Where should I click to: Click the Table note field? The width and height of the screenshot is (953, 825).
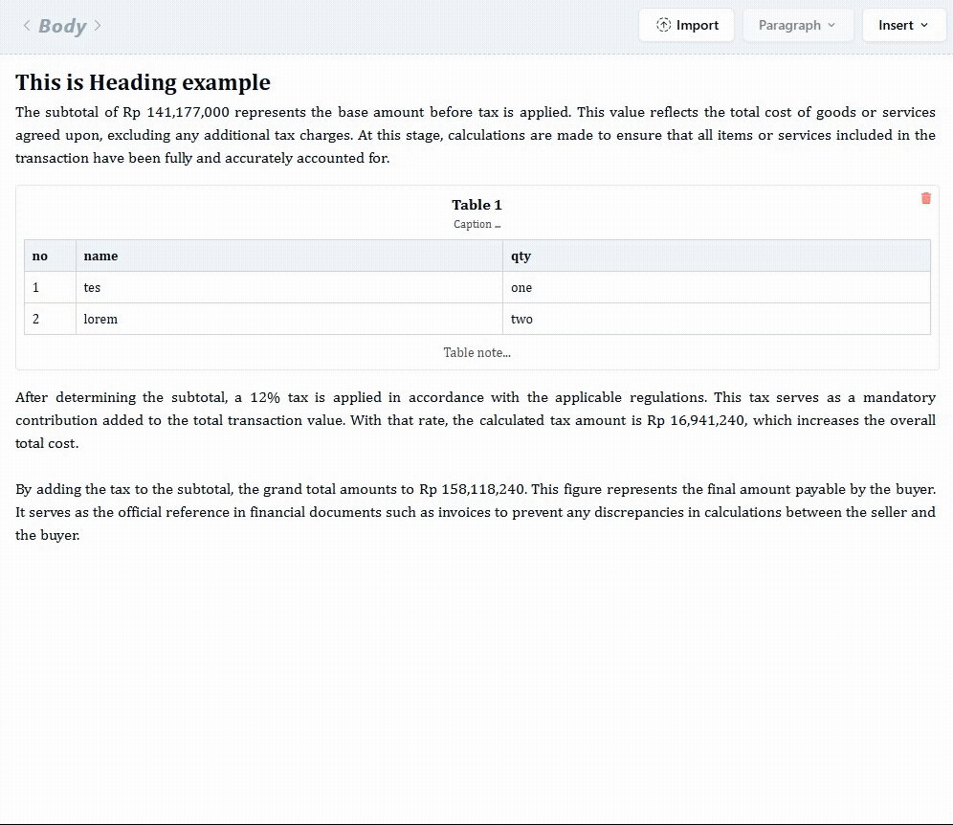coord(476,352)
